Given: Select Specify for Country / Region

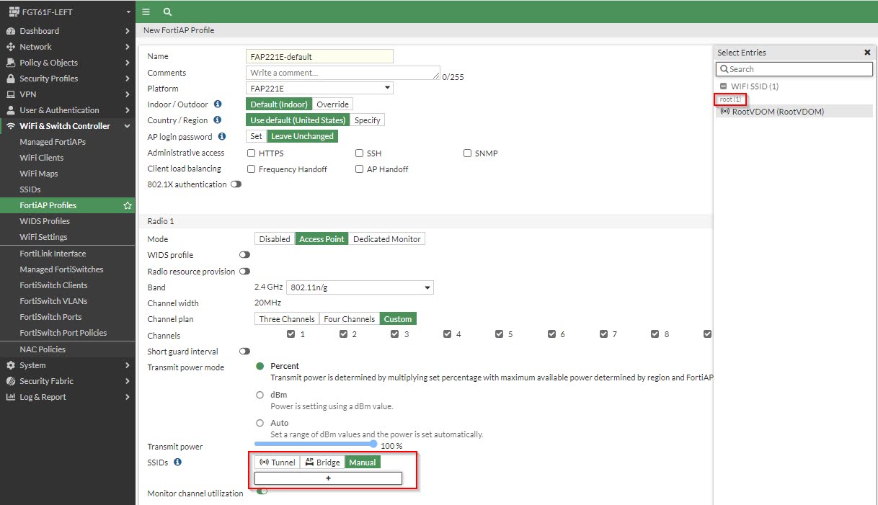Looking at the screenshot, I should [367, 120].
